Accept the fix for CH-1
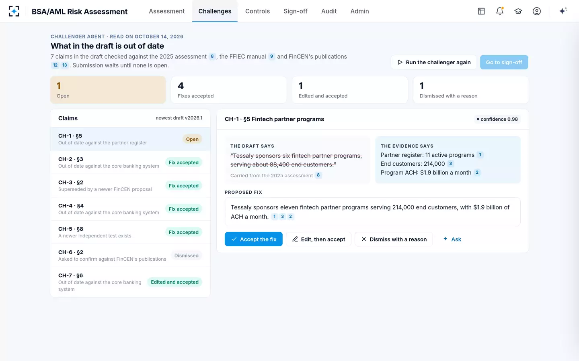This screenshot has height=361, width=579. point(254,239)
